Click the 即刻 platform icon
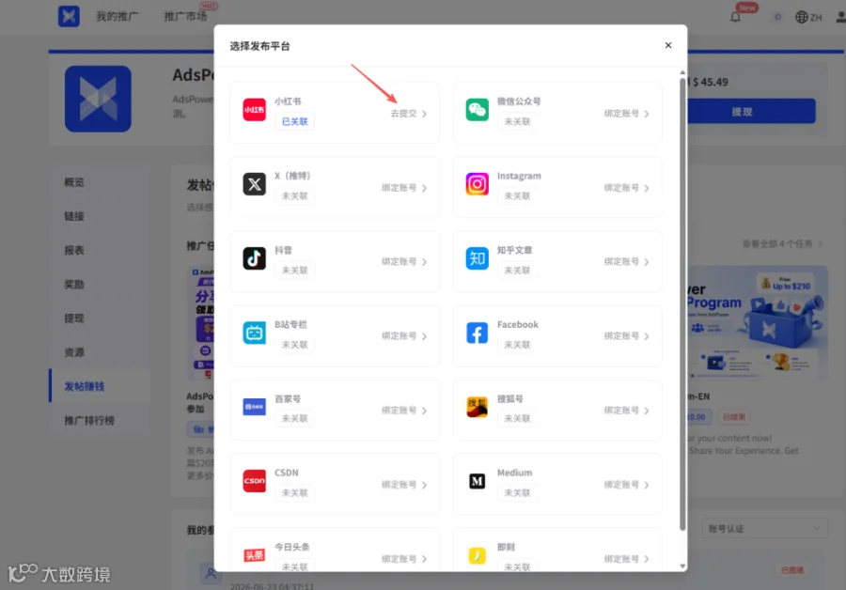 pyautogui.click(x=477, y=555)
